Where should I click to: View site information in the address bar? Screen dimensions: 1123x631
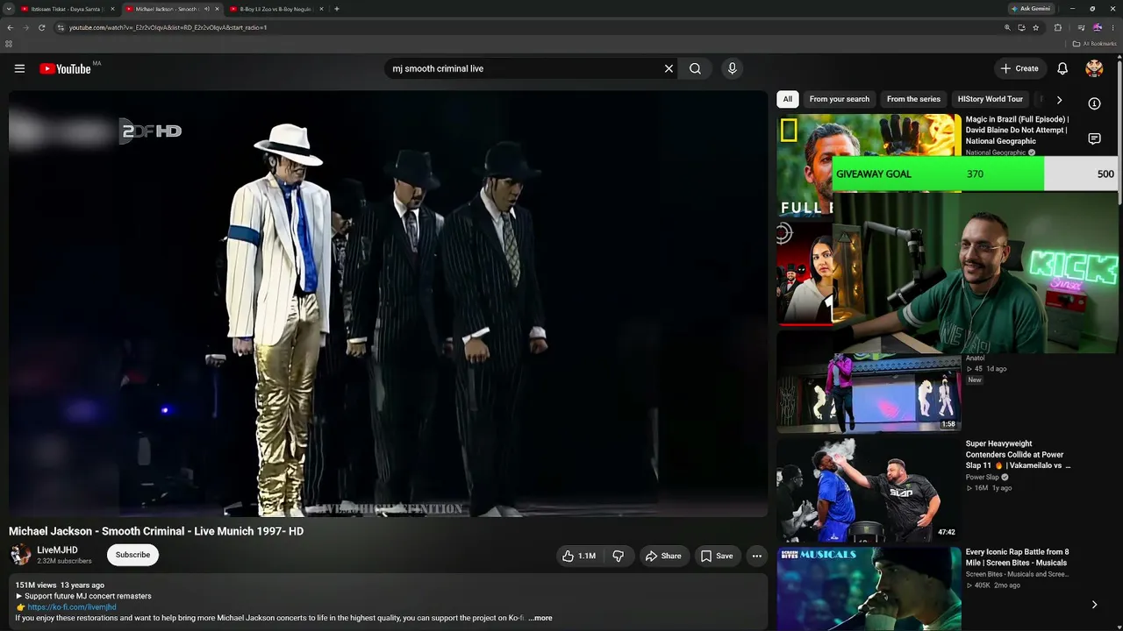point(61,27)
